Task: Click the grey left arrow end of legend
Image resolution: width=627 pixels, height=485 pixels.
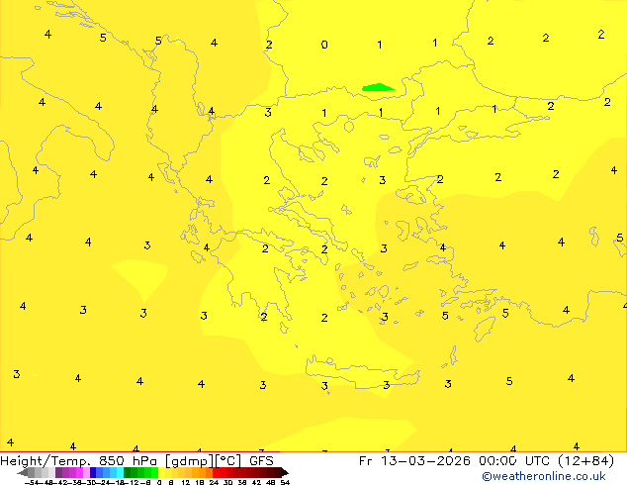Action: pyautogui.click(x=23, y=472)
